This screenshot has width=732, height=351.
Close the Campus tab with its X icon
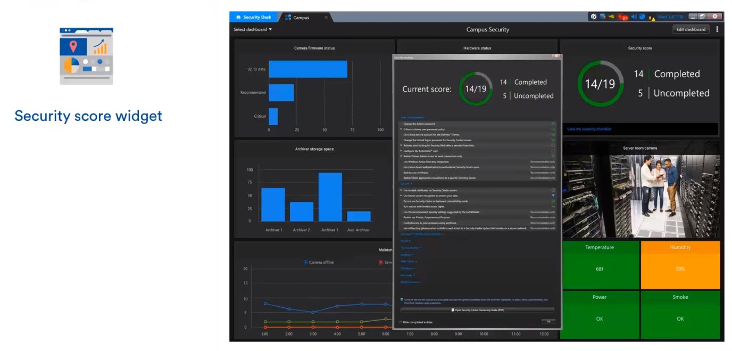tap(326, 18)
